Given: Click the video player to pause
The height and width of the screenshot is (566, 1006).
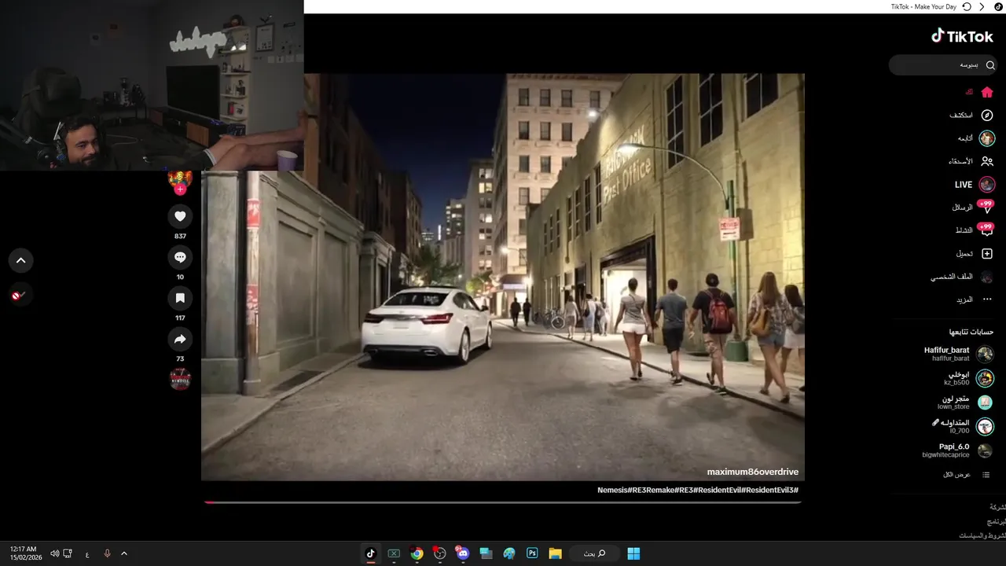Looking at the screenshot, I should pos(503,277).
